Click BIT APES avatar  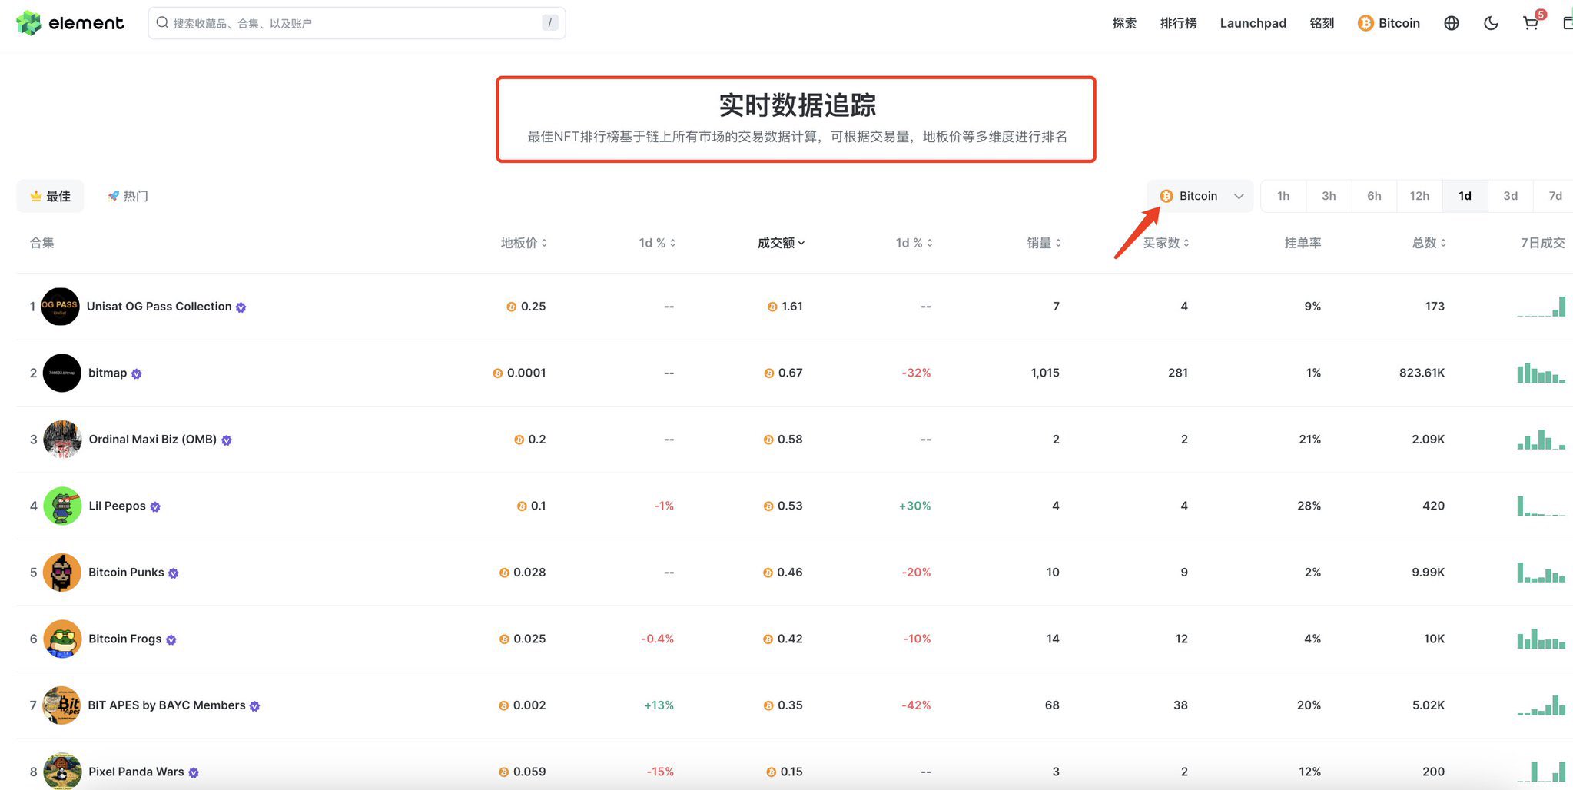pos(62,705)
